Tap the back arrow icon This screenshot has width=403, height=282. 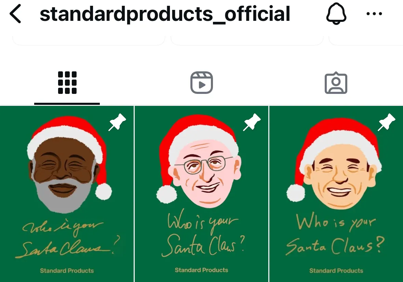tap(15, 14)
